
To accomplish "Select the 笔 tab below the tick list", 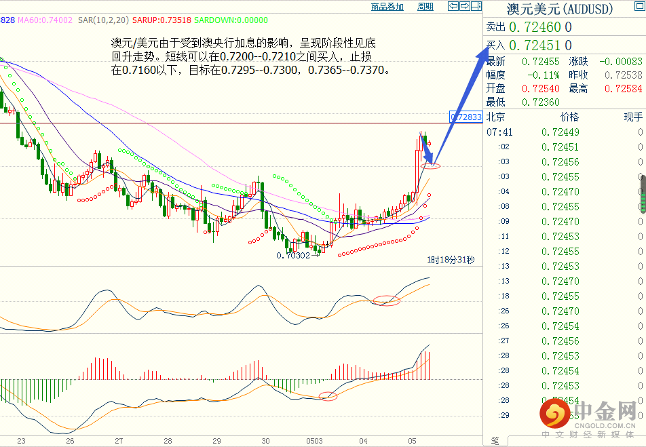I will [495, 441].
